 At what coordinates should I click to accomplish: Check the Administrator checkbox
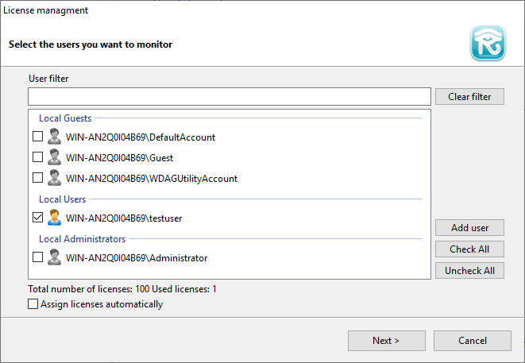[x=37, y=257]
